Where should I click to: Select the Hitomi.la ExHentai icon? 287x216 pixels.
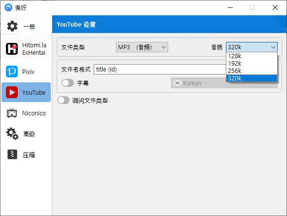12,49
